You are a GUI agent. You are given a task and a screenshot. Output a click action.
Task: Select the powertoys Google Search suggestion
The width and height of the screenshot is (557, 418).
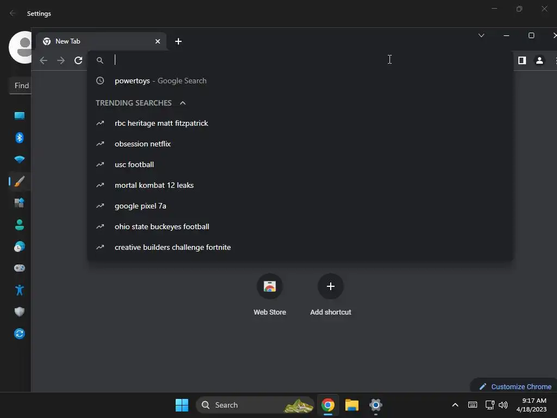[x=300, y=81]
